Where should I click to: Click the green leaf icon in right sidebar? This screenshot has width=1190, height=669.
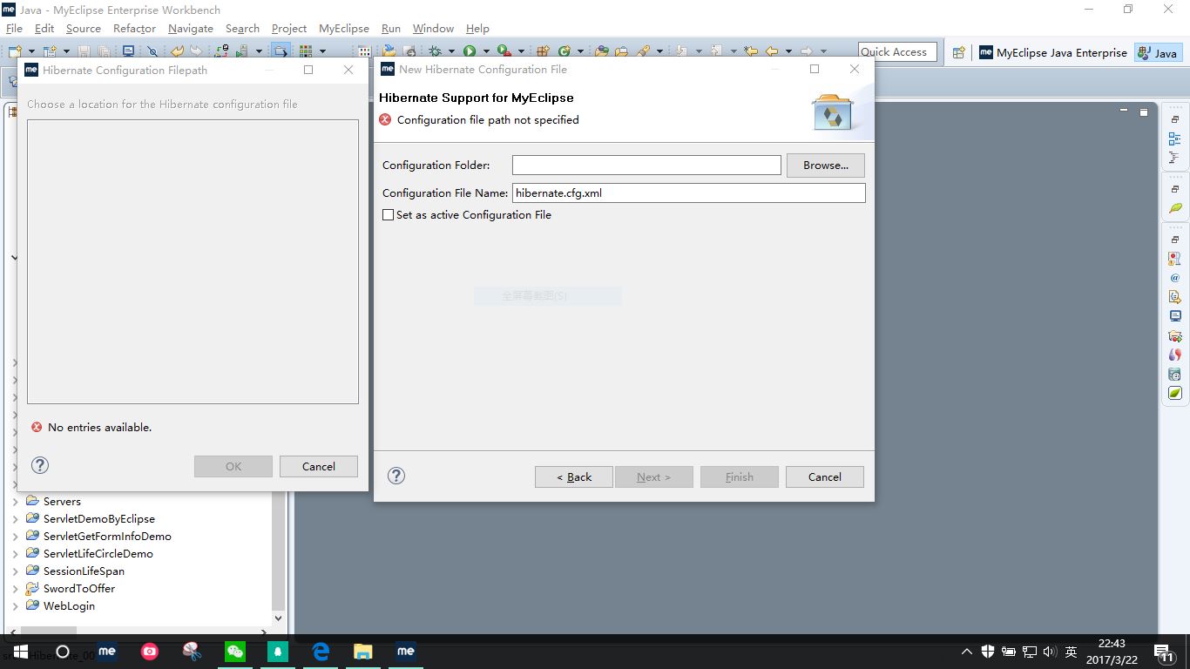click(x=1174, y=209)
